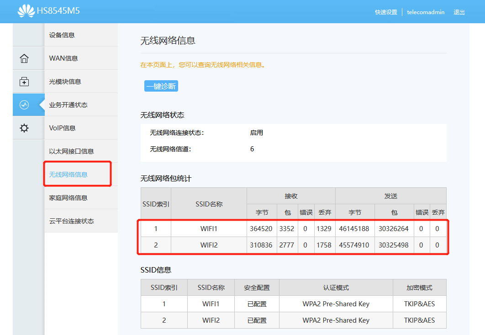Click the telecomadmin account link
The image size is (485, 335).
(x=426, y=12)
